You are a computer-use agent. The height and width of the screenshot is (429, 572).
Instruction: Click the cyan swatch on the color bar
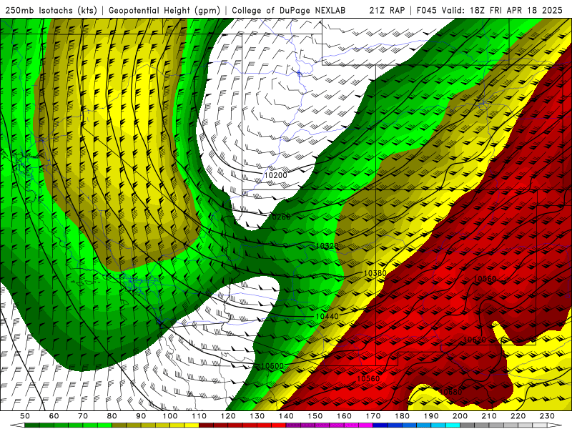point(453,425)
